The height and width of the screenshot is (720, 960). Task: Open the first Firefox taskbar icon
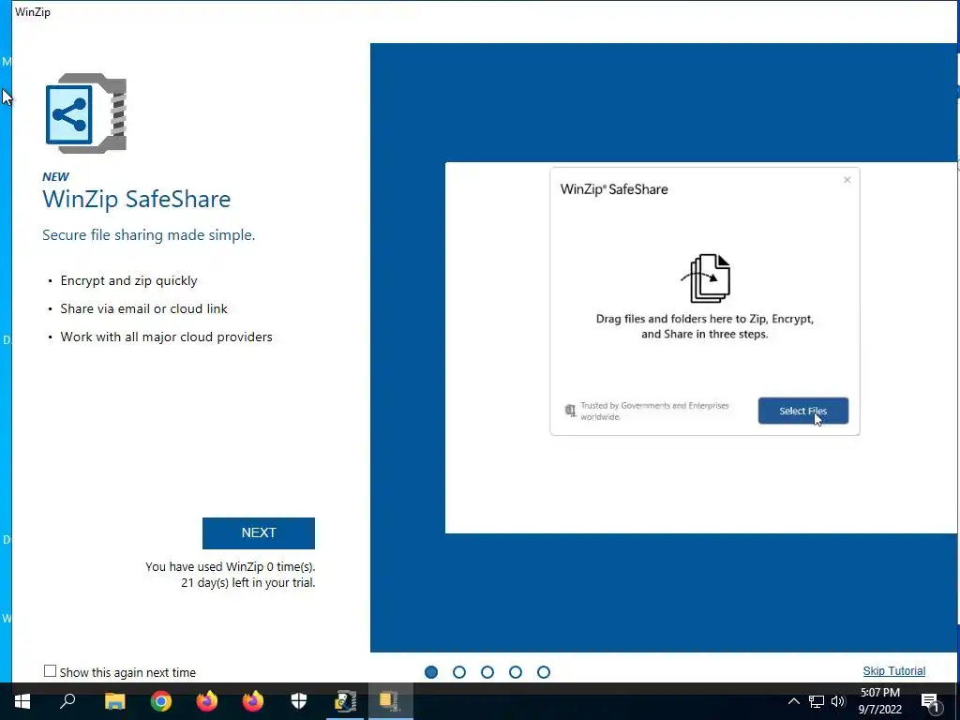click(x=207, y=701)
